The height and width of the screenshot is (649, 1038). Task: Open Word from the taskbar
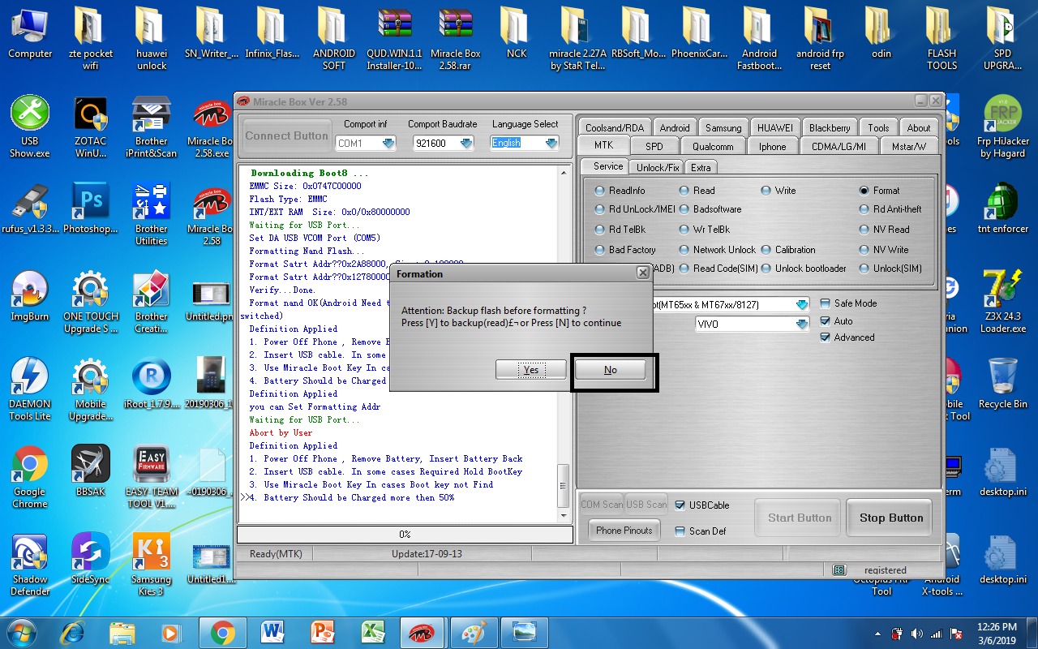272,632
